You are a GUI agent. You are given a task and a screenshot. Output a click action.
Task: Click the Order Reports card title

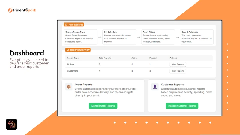pyautogui.click(x=84, y=85)
